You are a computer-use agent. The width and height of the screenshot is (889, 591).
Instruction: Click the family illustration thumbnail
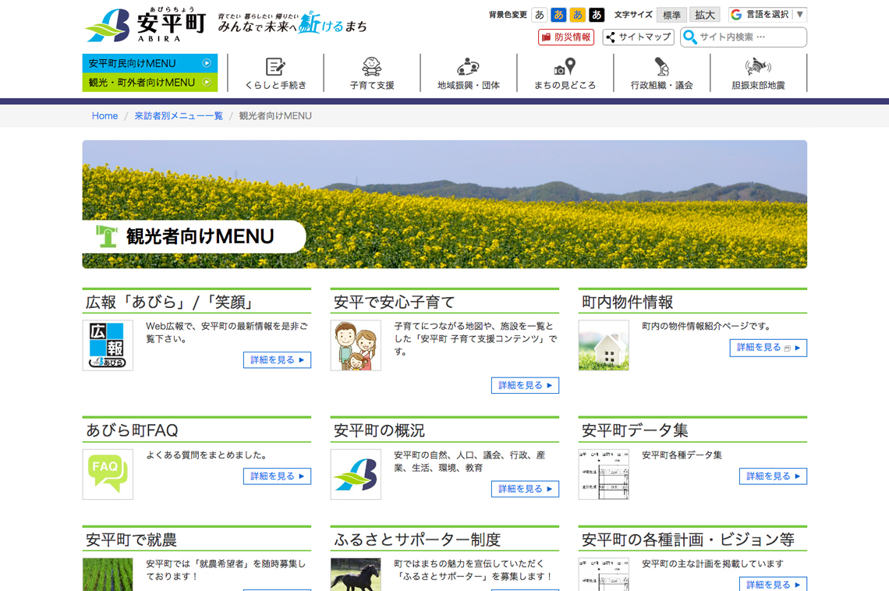point(356,345)
